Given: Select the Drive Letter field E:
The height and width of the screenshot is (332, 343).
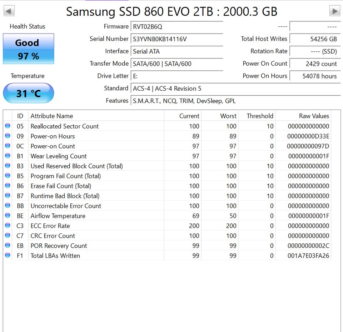Looking at the screenshot, I should click(177, 76).
